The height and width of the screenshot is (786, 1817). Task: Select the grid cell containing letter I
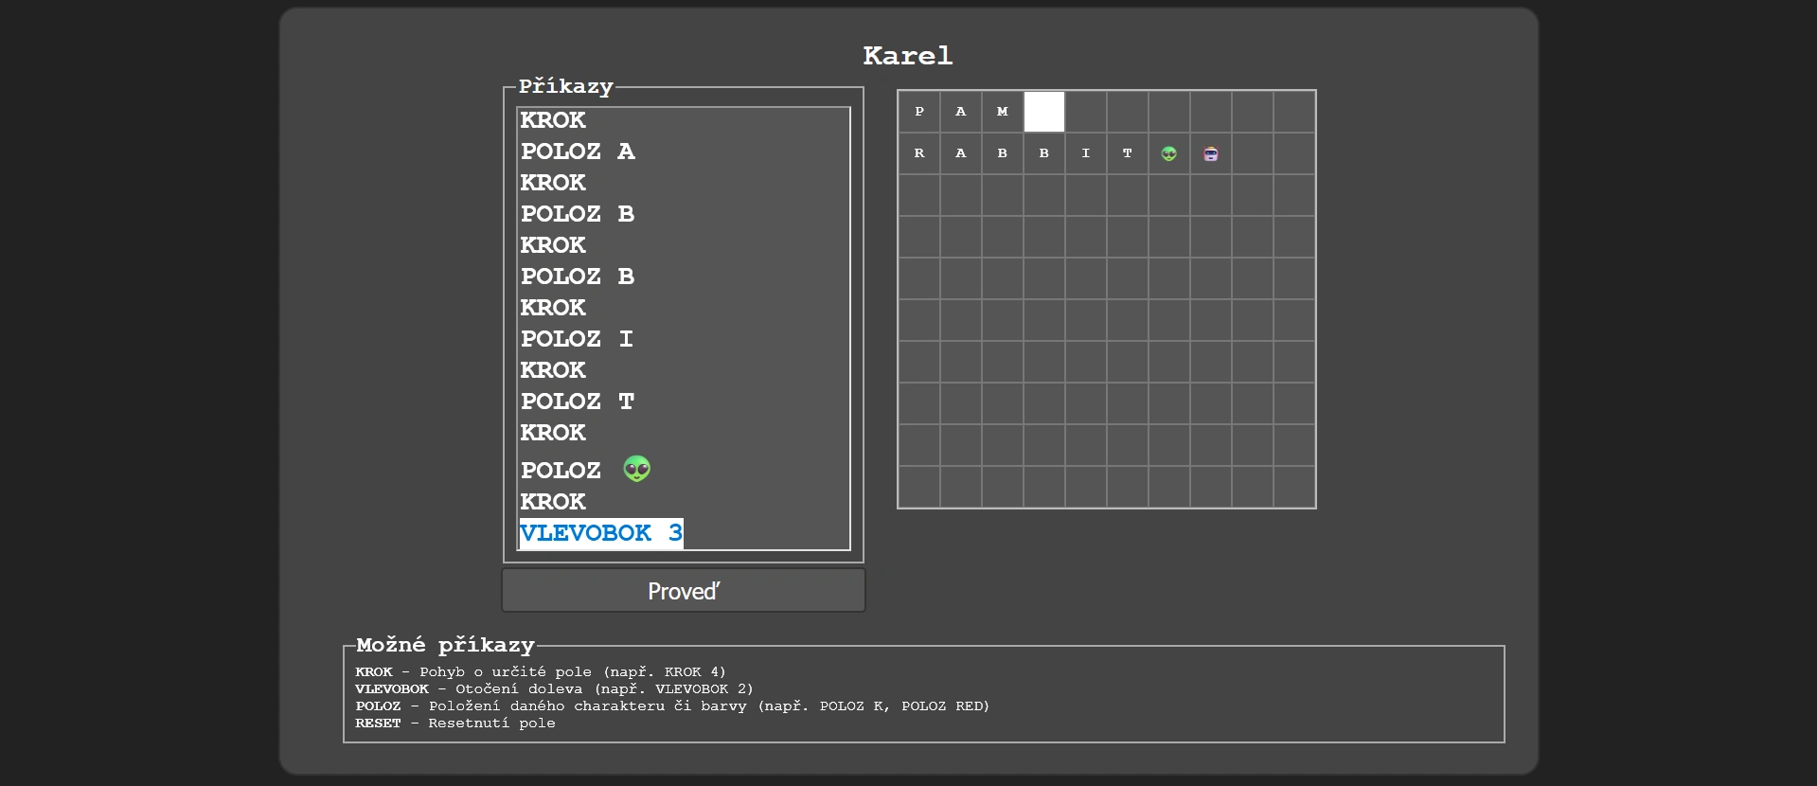coord(1085,153)
